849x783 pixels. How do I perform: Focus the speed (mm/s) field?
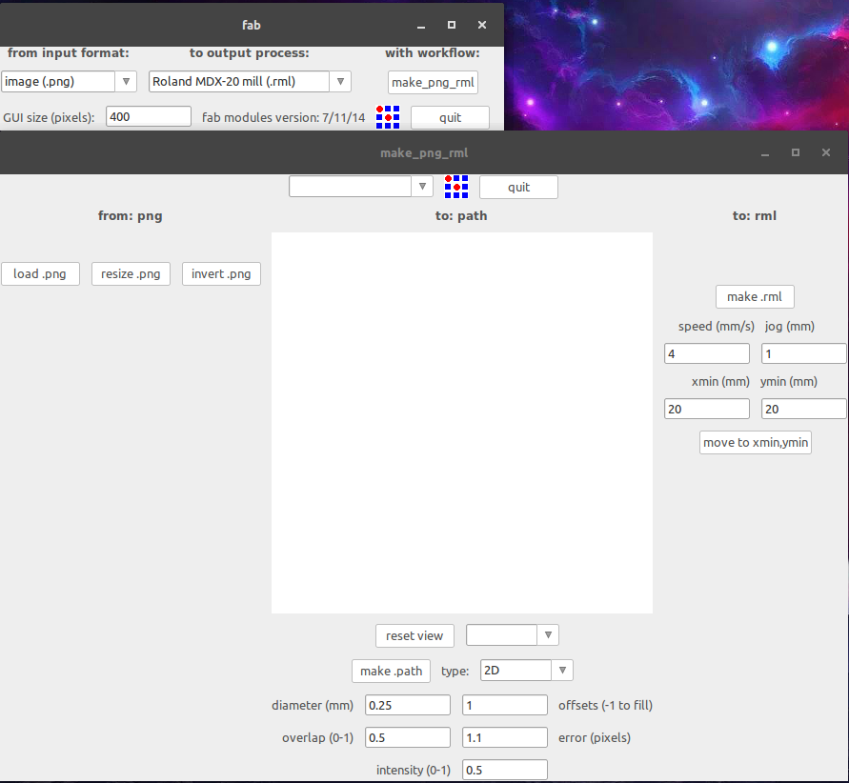(707, 353)
